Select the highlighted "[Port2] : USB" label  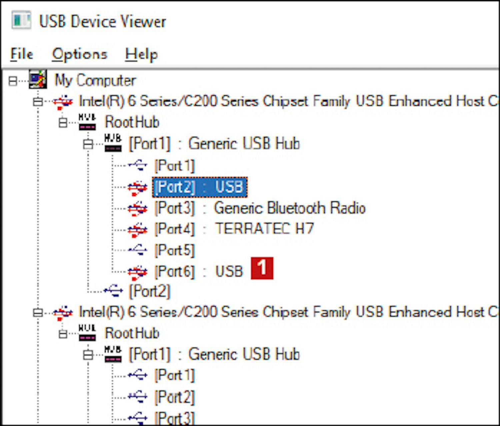pos(200,187)
